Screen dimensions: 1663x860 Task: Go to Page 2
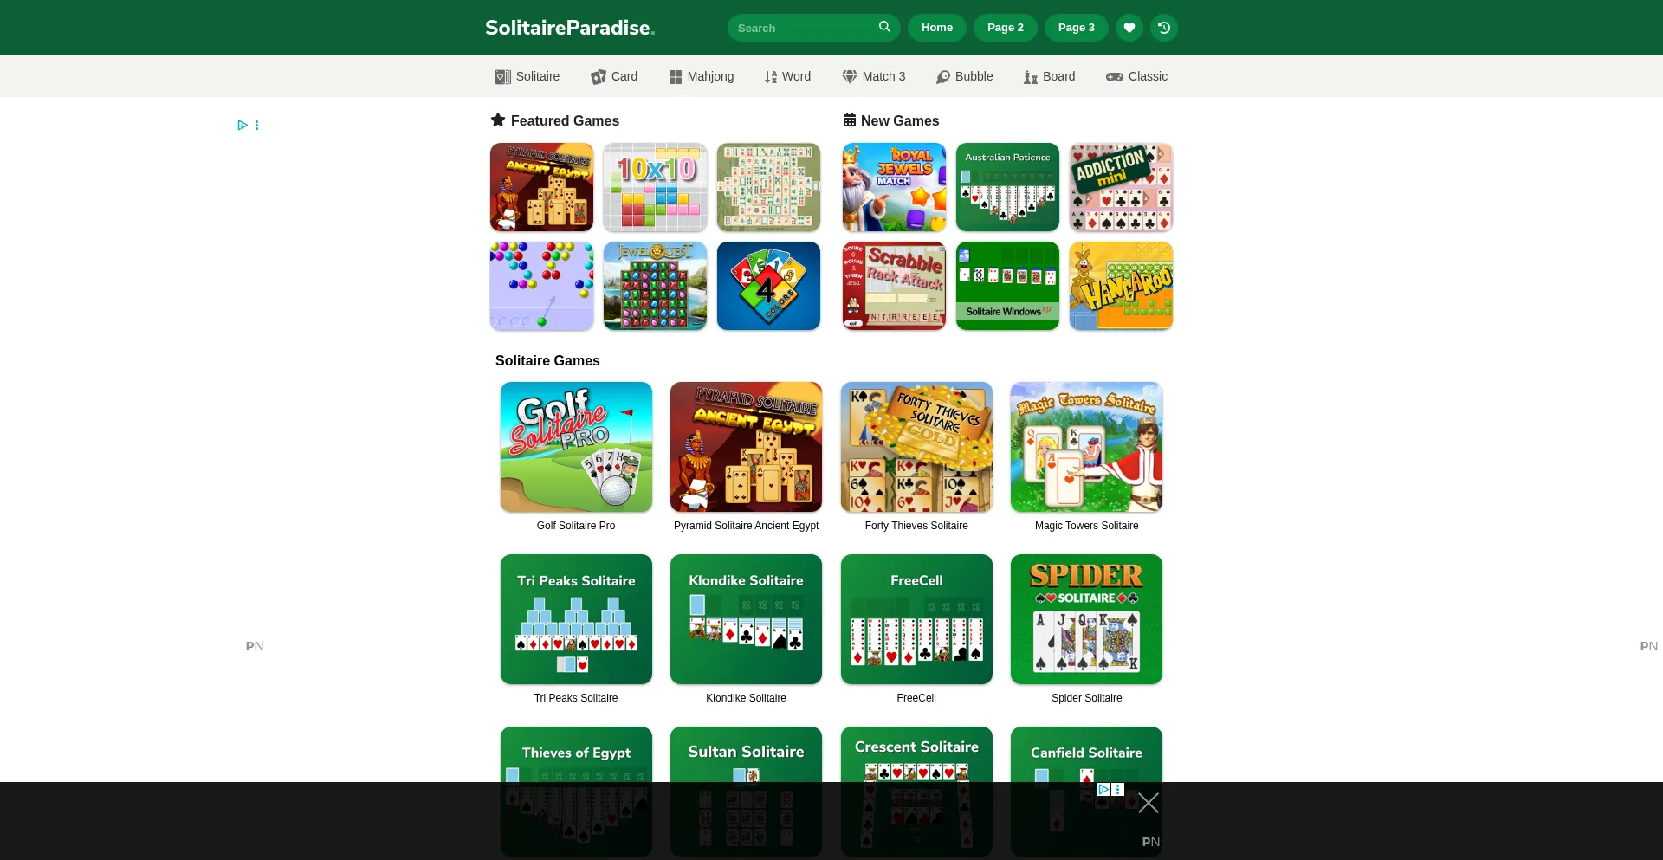[1006, 28]
